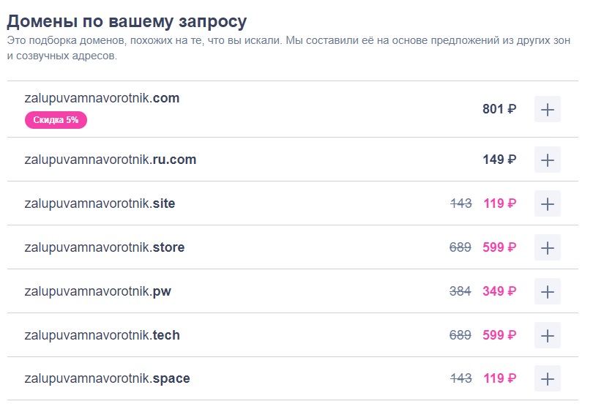Add the .pw domain via plus icon
Image resolution: width=615 pixels, height=404 pixels.
click(x=548, y=291)
